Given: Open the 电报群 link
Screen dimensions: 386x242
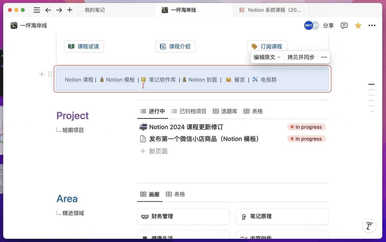Looking at the screenshot, I should pos(269,80).
